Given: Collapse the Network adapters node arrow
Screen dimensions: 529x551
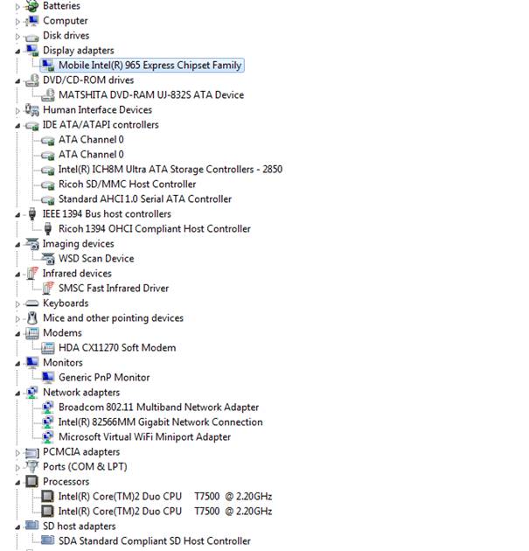Looking at the screenshot, I should click(x=17, y=394).
